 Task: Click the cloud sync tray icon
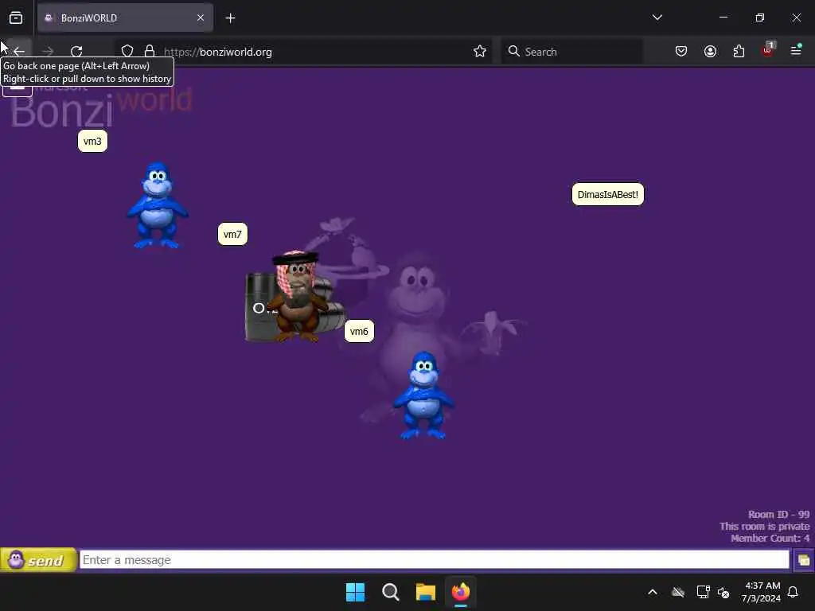pos(678,592)
